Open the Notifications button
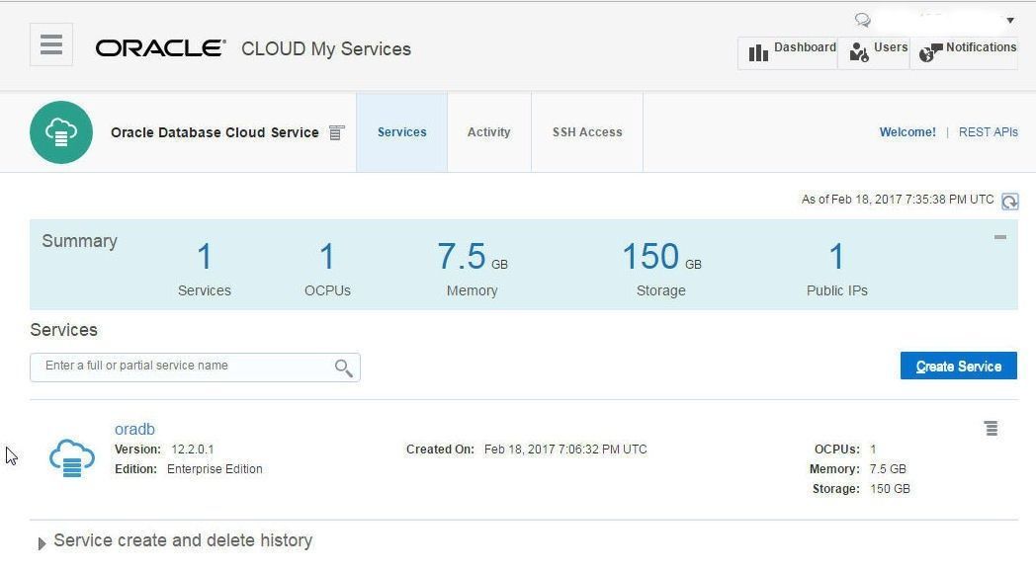Image resolution: width=1036 pixels, height=573 pixels. pos(964,52)
